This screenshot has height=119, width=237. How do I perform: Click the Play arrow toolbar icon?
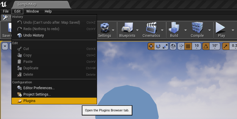(220, 27)
